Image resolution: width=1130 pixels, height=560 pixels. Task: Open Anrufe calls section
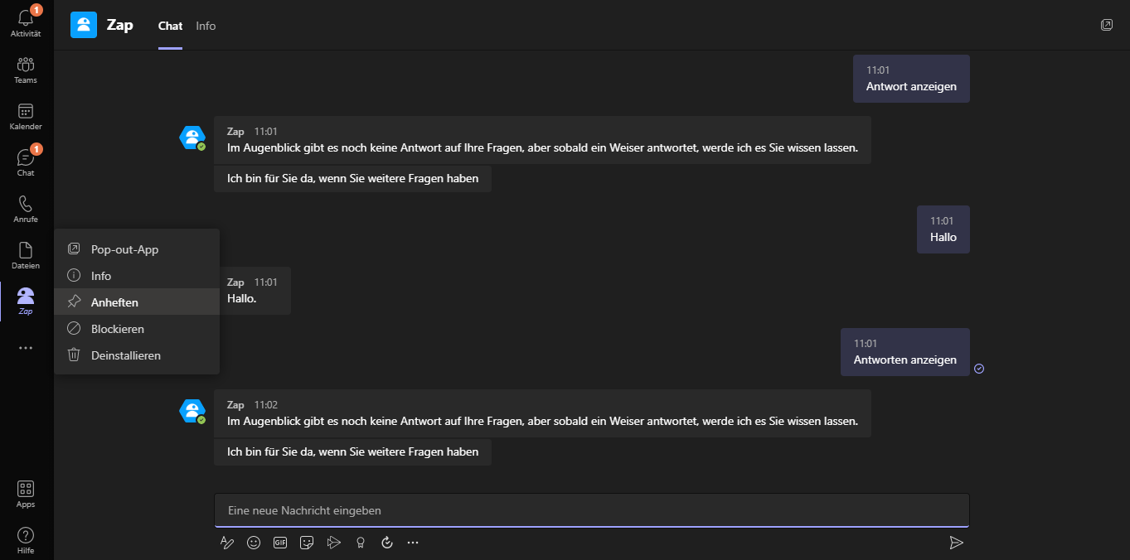26,209
